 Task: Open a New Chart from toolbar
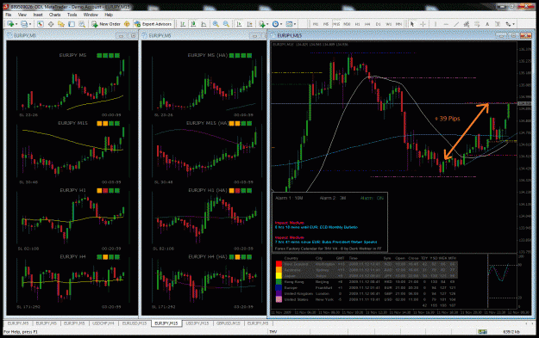10,24
